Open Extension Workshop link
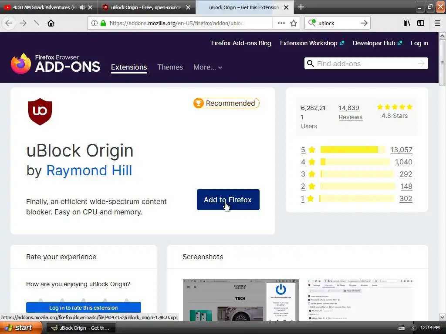446x334 pixels. pyautogui.click(x=312, y=43)
